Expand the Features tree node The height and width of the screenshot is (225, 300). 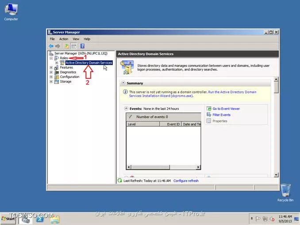pyautogui.click(x=51, y=68)
